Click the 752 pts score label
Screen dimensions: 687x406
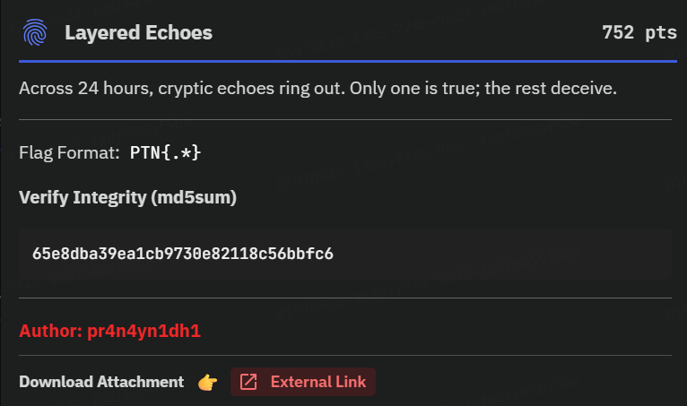pyautogui.click(x=639, y=33)
